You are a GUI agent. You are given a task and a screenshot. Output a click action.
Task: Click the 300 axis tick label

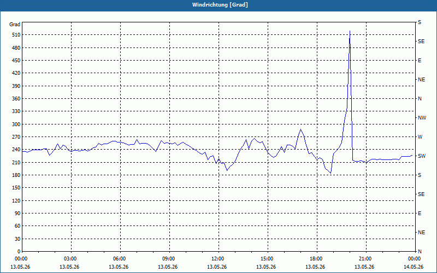tap(16, 124)
